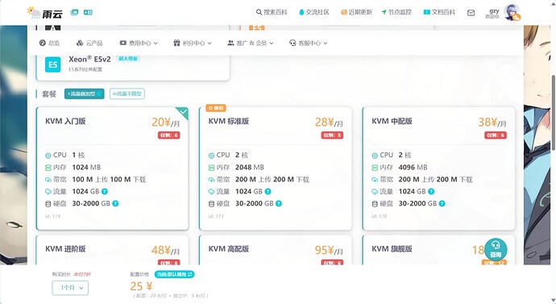
Task: Select the 流量叠加型 package type
Action: click(x=84, y=94)
